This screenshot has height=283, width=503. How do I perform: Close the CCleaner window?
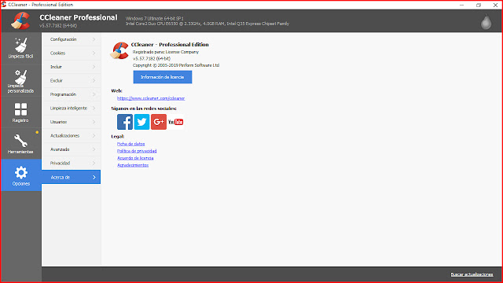[495, 5]
